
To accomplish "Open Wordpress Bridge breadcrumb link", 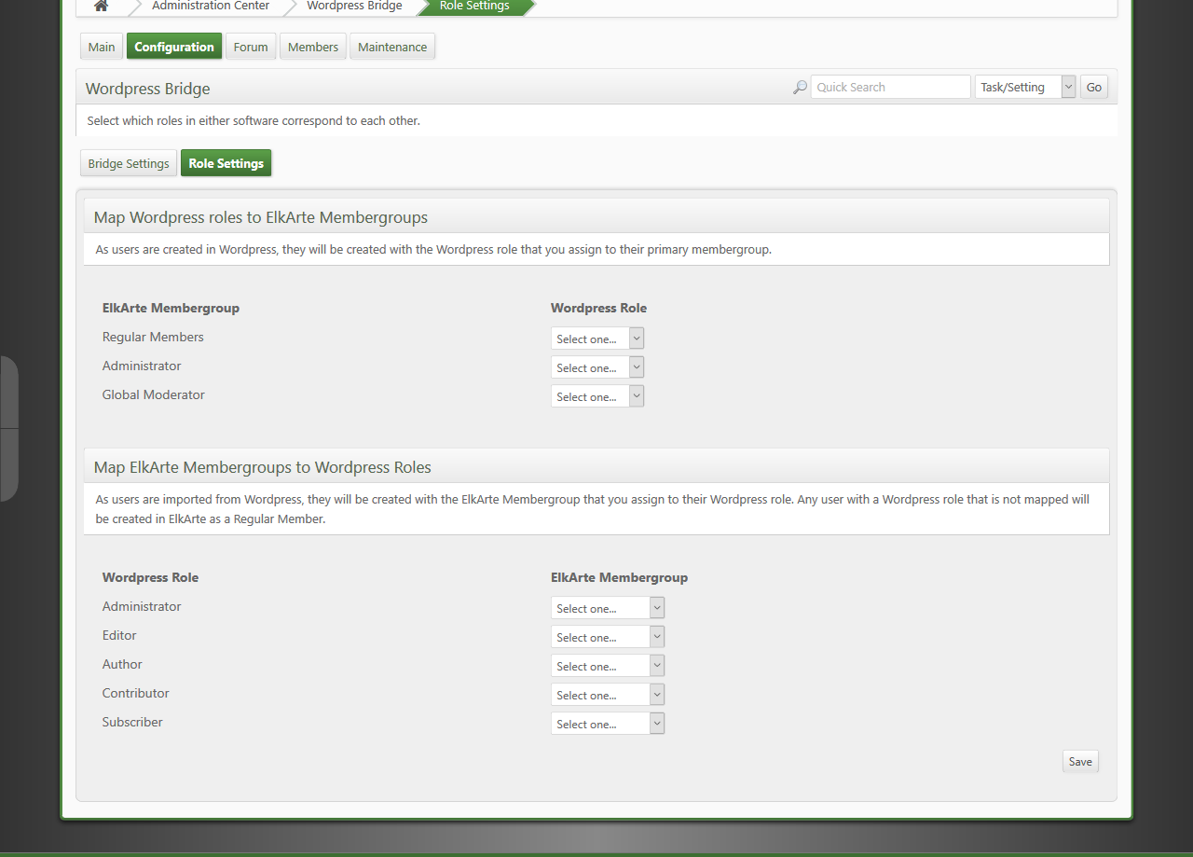I will point(354,6).
